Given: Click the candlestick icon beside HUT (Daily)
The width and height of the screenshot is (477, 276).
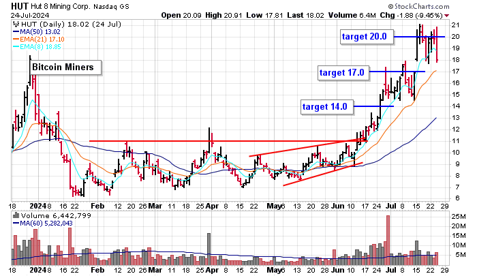Looking at the screenshot, I should (x=16, y=24).
